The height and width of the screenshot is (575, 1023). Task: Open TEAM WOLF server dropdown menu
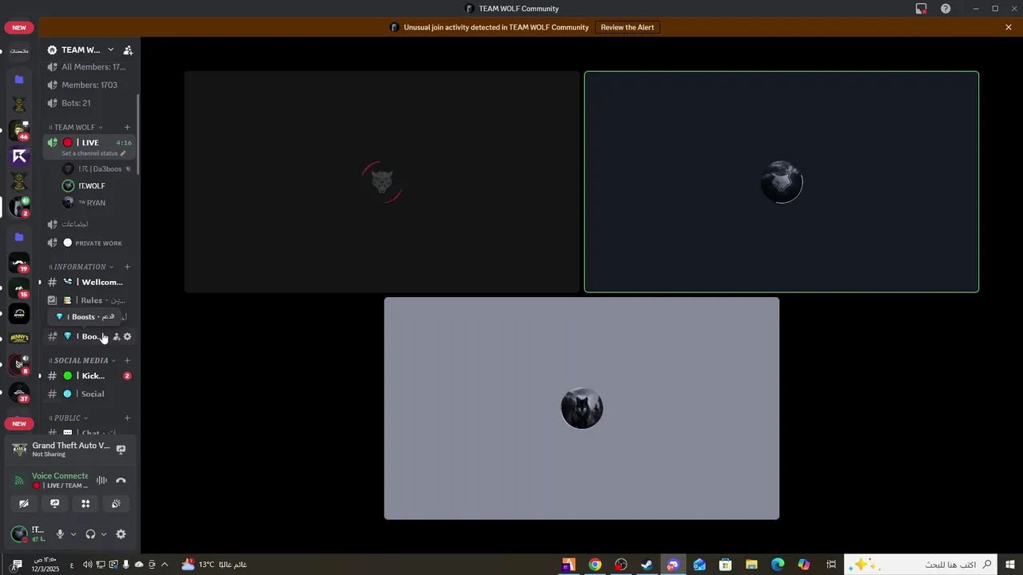click(110, 50)
